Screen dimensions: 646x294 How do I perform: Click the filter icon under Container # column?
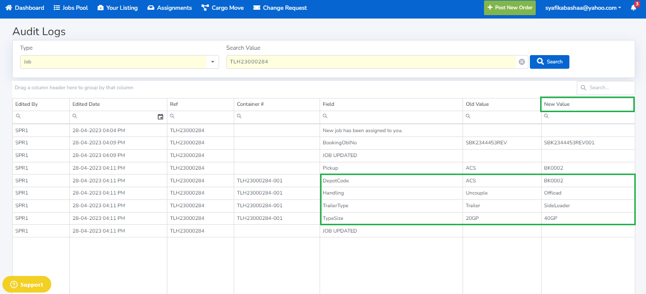tap(240, 117)
